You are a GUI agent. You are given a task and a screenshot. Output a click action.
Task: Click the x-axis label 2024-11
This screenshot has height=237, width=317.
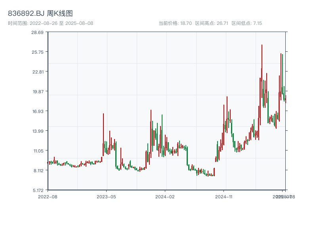tap(224, 197)
